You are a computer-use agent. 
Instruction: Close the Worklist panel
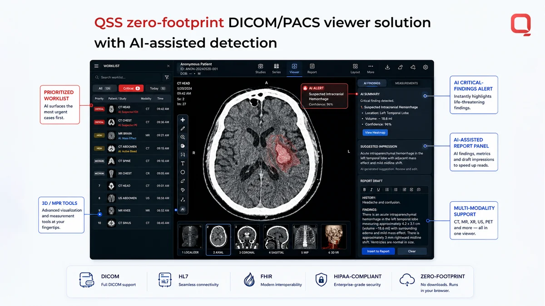click(168, 66)
